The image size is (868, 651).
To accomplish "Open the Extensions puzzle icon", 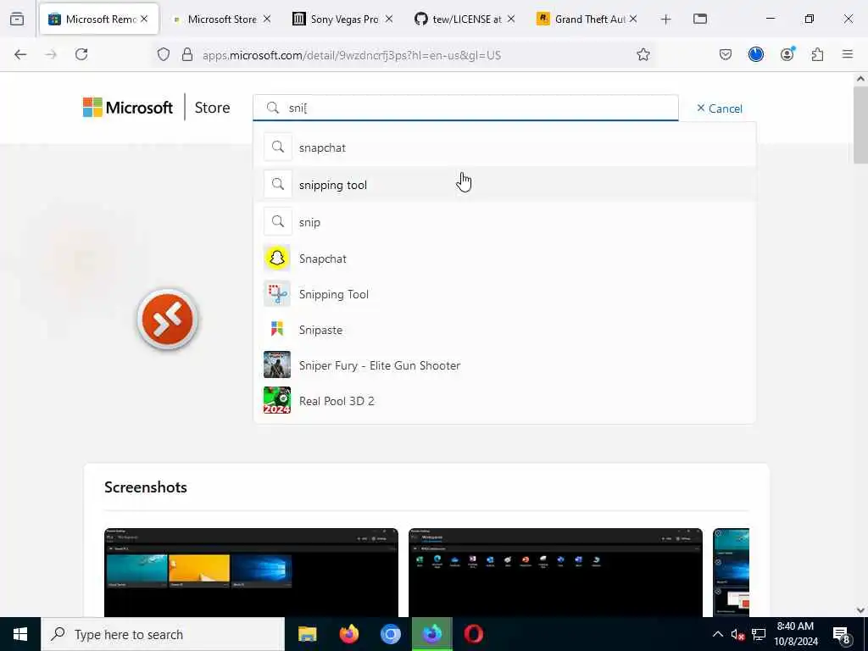I will coord(818,54).
